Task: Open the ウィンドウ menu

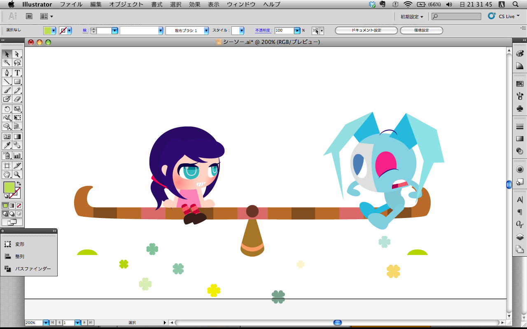Action: (x=241, y=5)
